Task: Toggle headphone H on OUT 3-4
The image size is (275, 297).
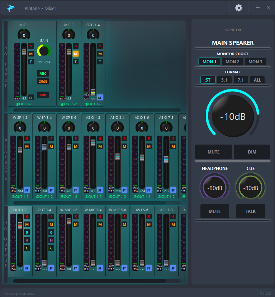Action: (x=51, y=240)
